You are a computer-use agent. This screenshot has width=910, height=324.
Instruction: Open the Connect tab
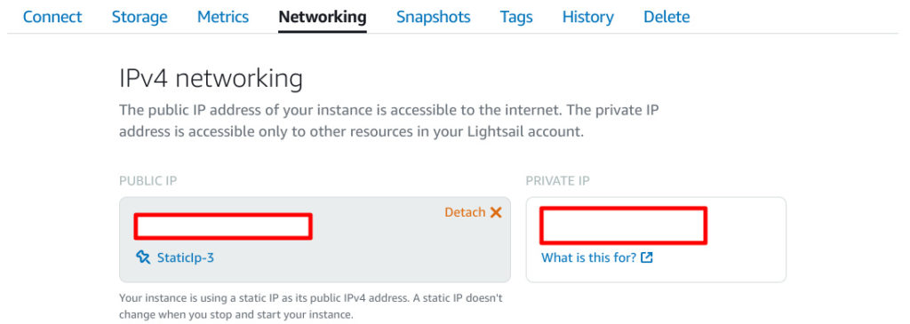click(52, 17)
